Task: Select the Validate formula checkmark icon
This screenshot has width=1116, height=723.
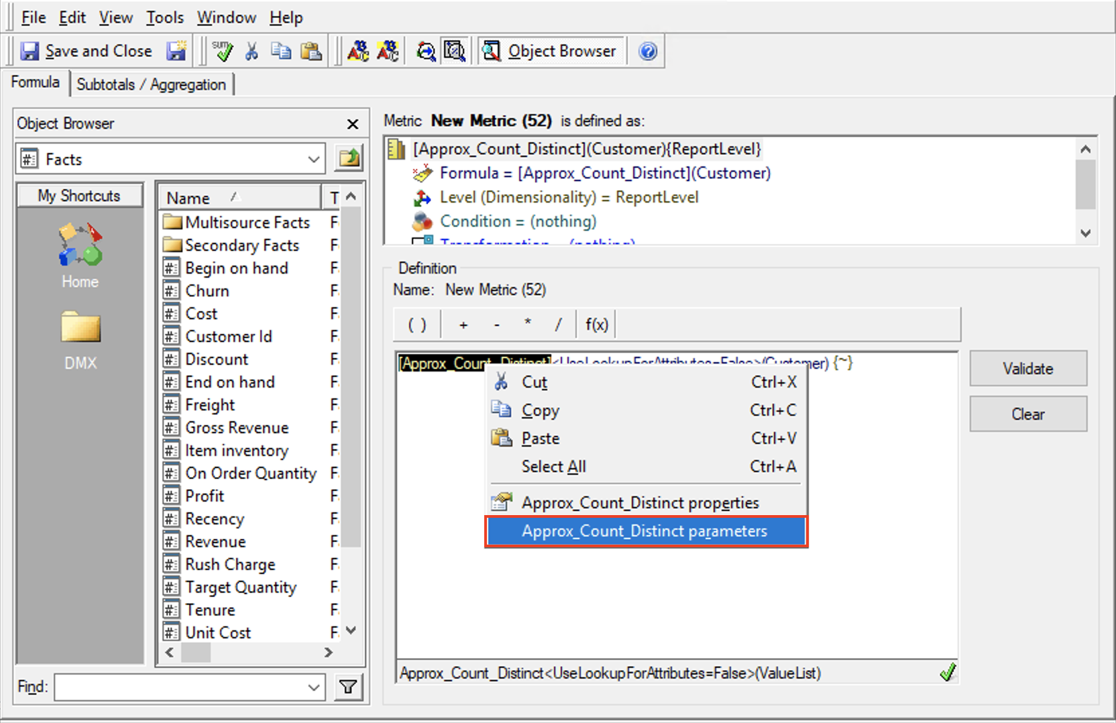Action: pos(223,50)
